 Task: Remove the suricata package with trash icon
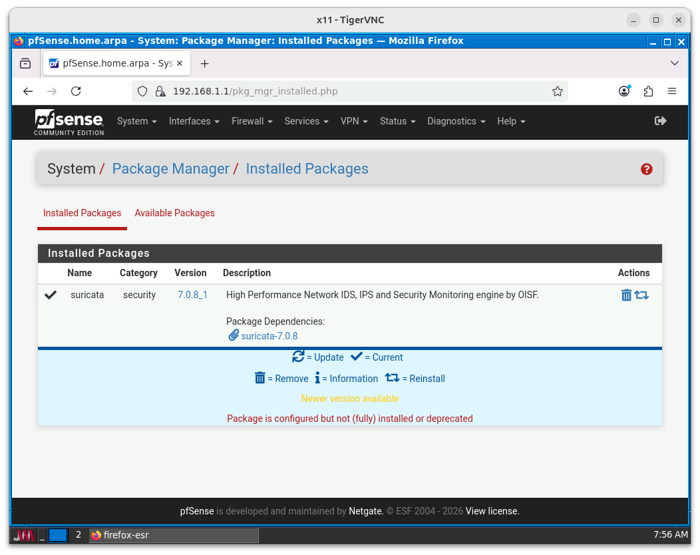point(626,295)
